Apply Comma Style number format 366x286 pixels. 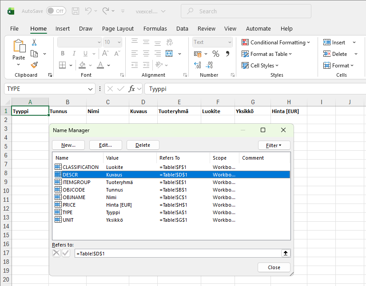pyautogui.click(x=227, y=54)
